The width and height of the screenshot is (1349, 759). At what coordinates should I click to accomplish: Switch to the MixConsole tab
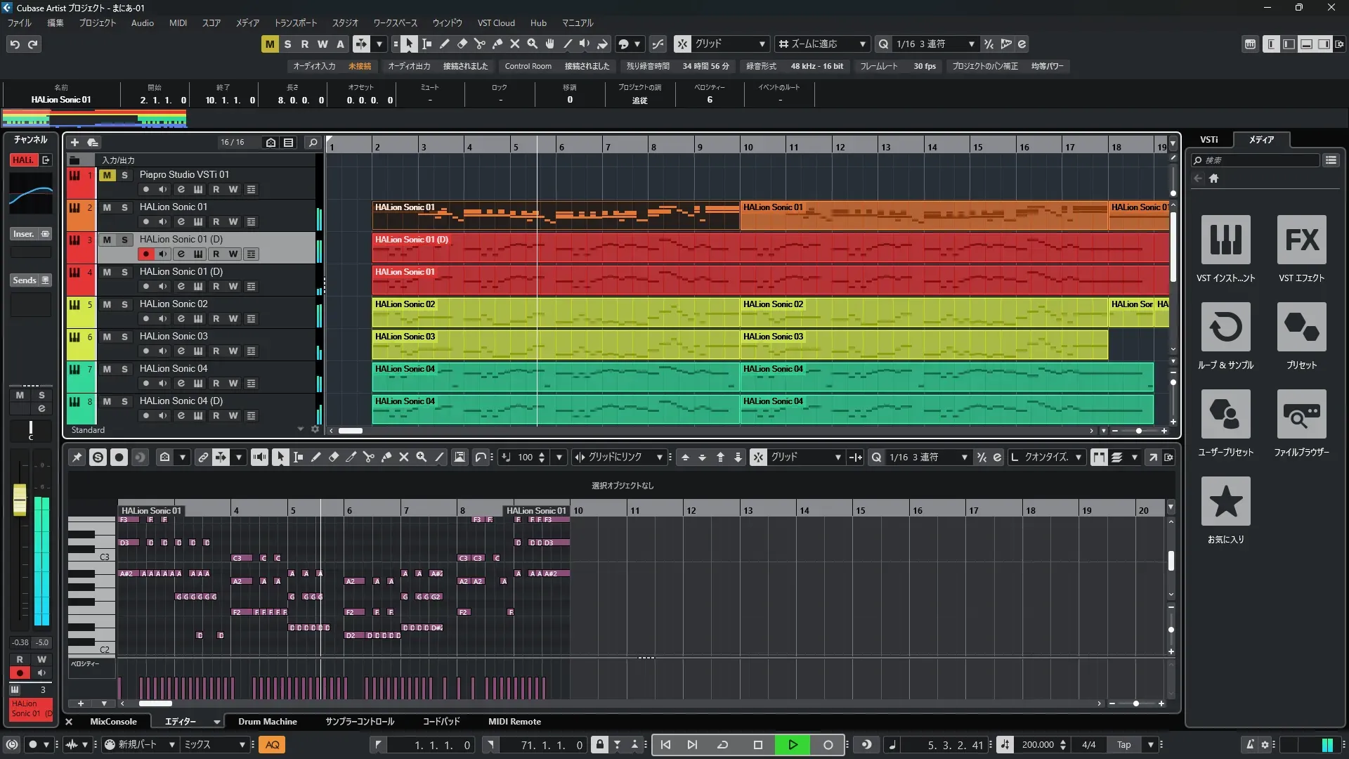(113, 722)
